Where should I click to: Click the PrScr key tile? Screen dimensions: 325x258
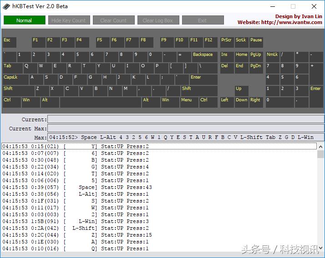pos(227,42)
